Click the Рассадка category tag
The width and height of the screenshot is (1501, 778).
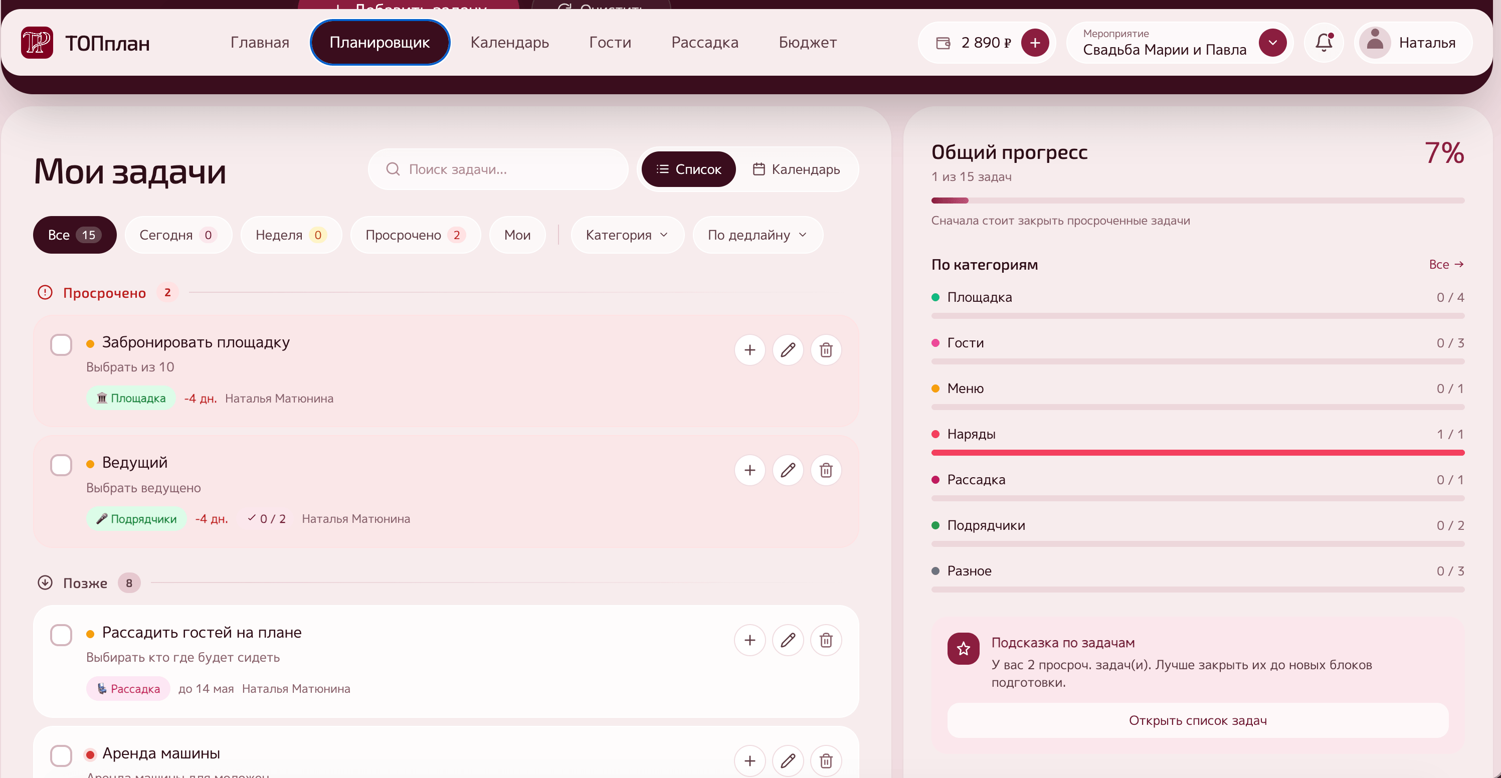pyautogui.click(x=128, y=689)
